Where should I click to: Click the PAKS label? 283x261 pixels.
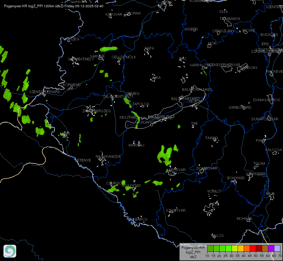point(260,141)
